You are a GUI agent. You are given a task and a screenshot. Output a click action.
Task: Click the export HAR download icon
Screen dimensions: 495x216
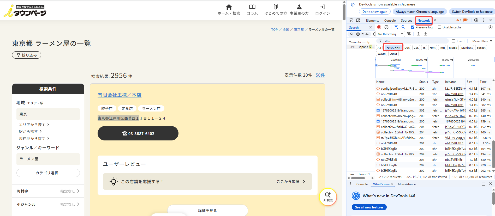pyautogui.click(x=426, y=34)
